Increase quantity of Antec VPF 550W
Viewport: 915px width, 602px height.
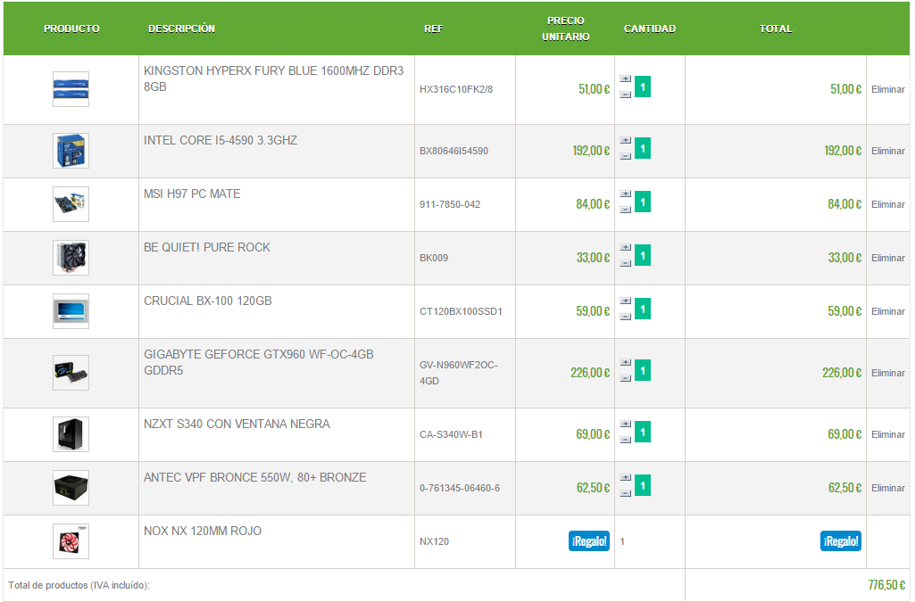625,478
